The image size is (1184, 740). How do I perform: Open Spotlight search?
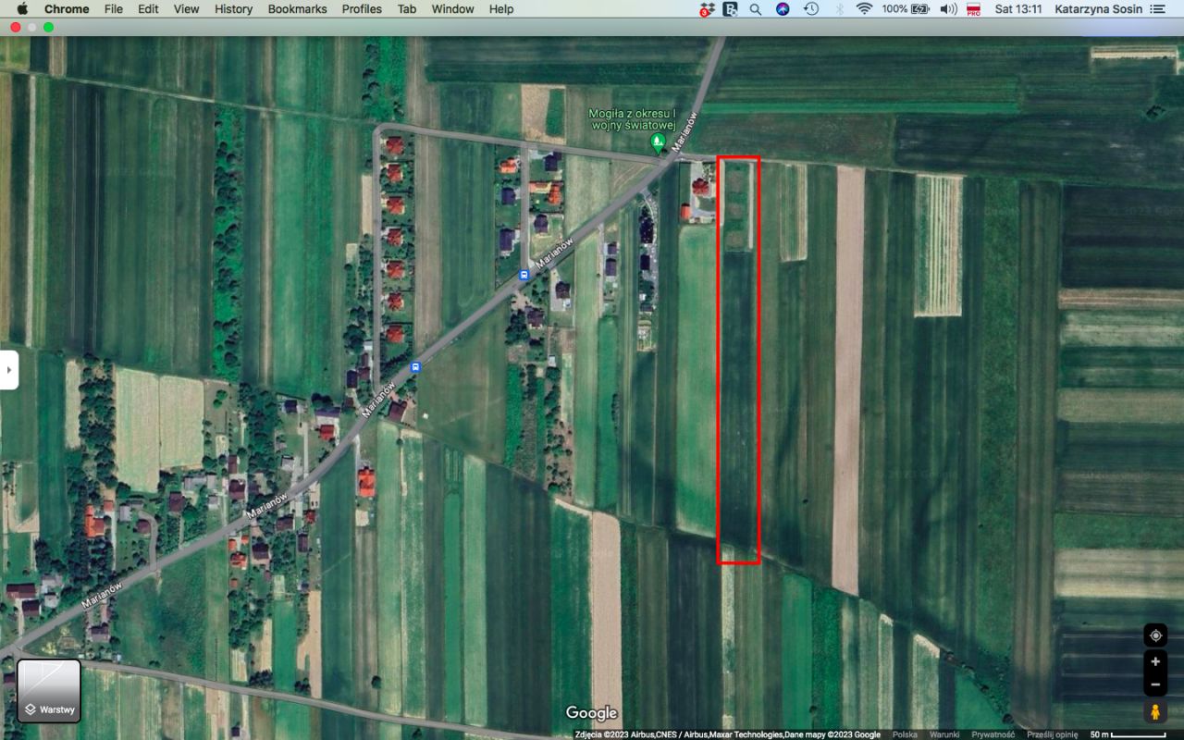point(756,9)
